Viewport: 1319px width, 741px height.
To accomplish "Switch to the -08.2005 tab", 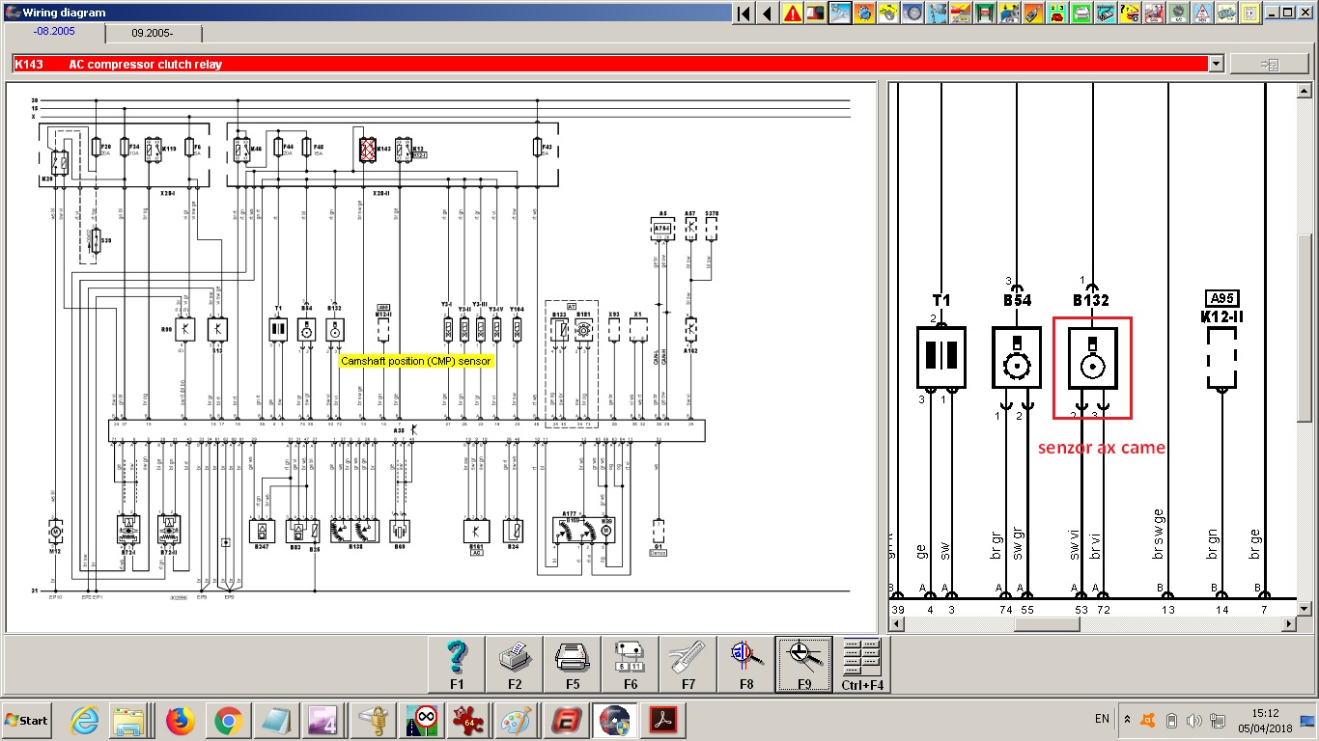I will (56, 33).
